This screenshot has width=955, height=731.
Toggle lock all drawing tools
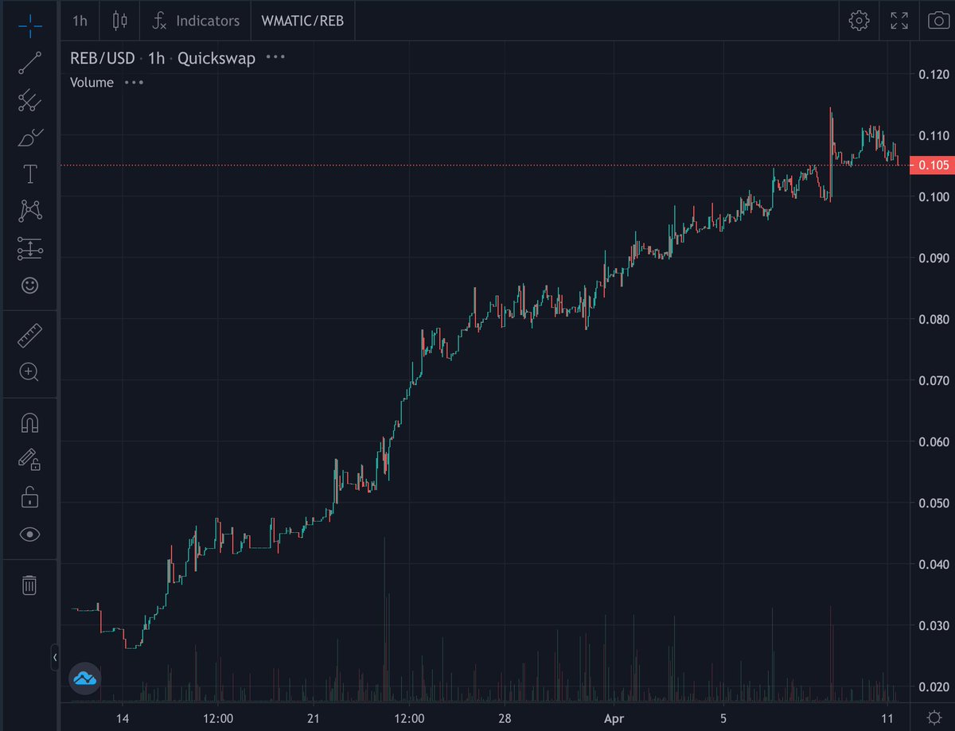[29, 498]
